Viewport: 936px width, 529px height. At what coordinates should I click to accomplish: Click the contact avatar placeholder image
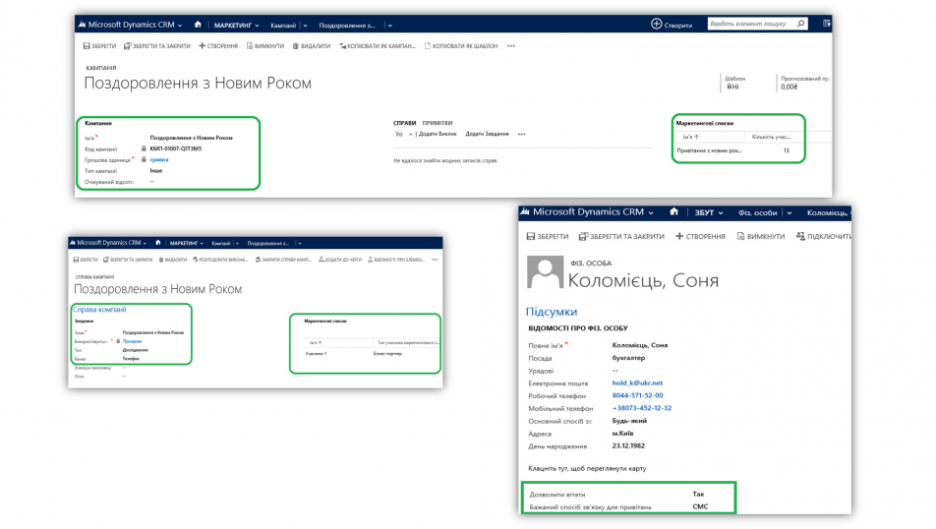[x=545, y=271]
